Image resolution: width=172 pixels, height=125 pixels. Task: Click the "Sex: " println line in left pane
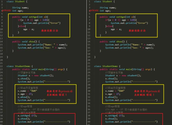pyautogui.click(x=42, y=48)
